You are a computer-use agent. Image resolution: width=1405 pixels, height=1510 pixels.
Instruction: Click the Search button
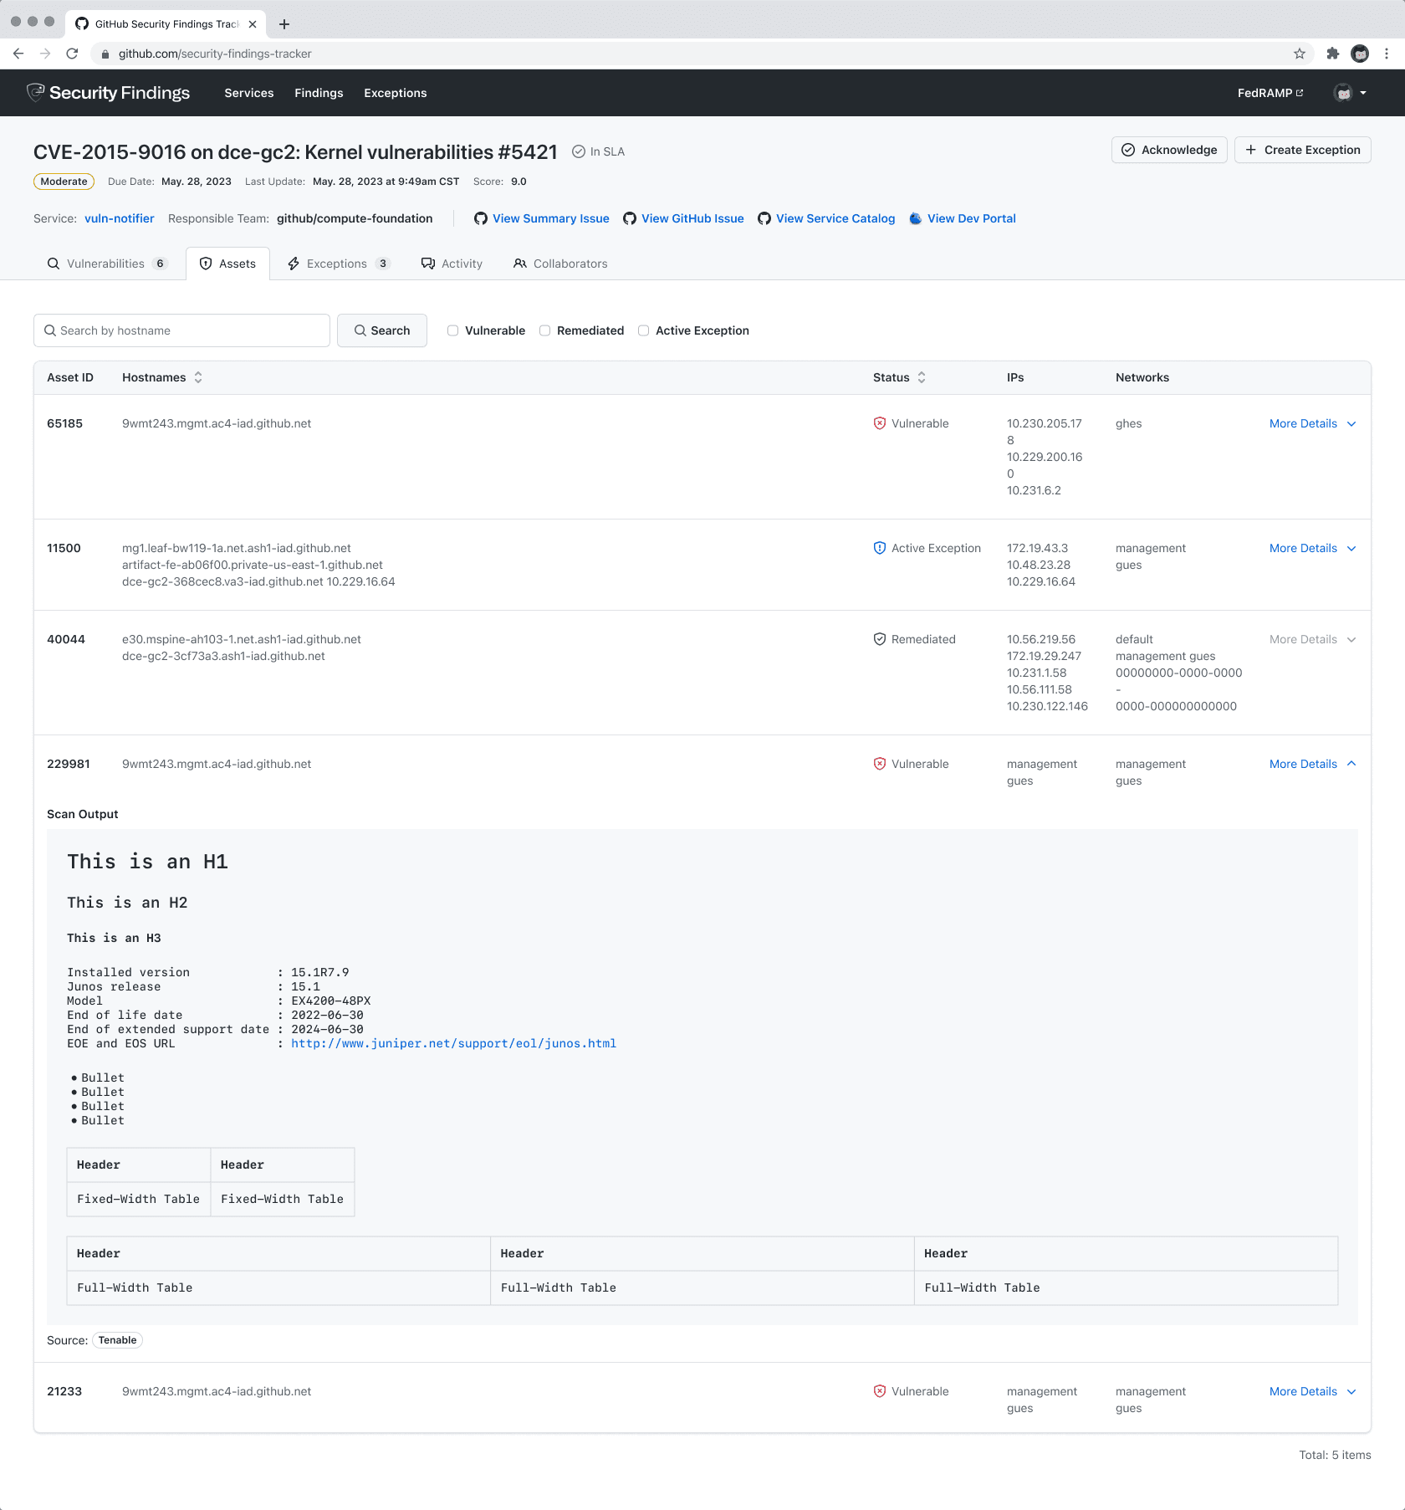pos(382,330)
